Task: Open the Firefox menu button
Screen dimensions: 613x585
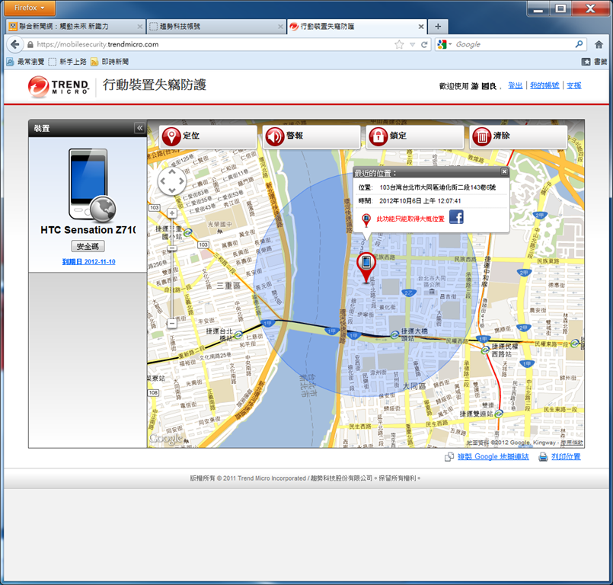Action: pyautogui.click(x=30, y=8)
